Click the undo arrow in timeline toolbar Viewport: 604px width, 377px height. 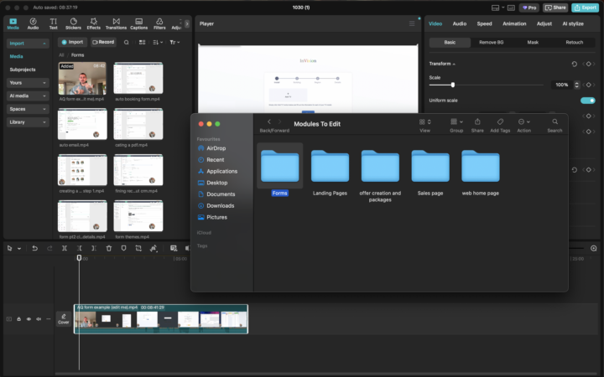click(34, 248)
